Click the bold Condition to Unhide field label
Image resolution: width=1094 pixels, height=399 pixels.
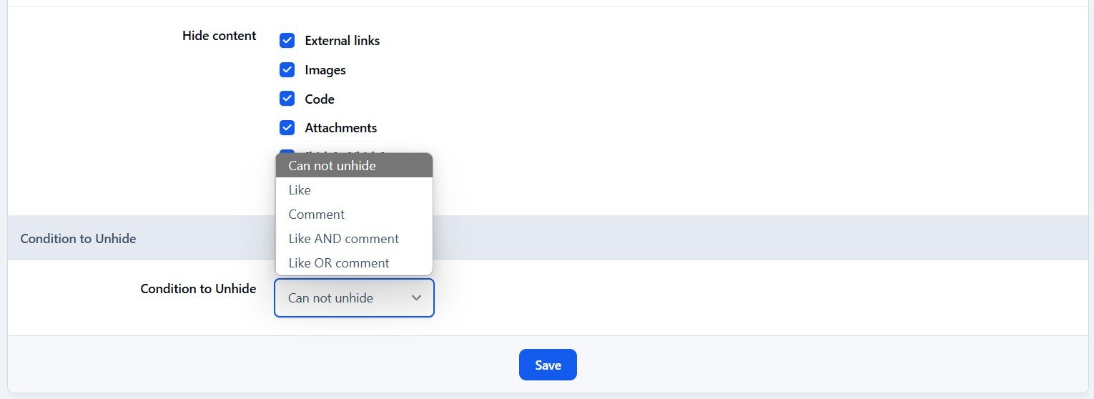tap(198, 289)
